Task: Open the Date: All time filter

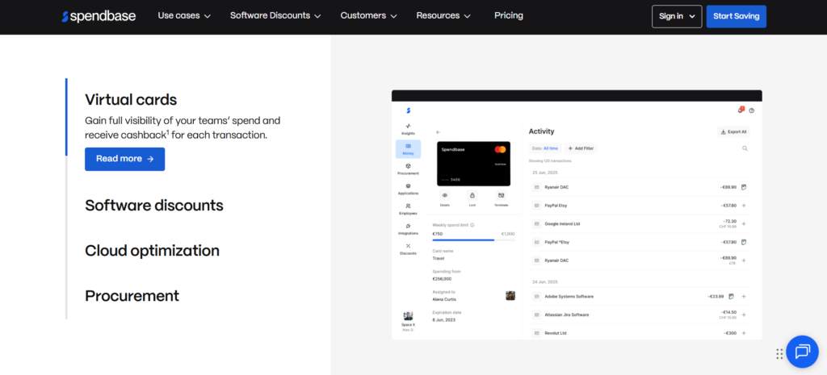Action: (545, 148)
